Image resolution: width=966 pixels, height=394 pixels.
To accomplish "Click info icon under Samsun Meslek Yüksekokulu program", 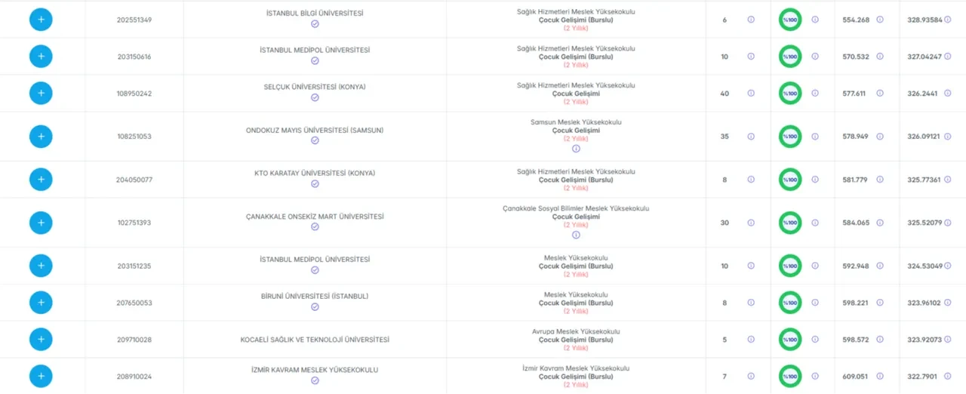I will coord(576,149).
